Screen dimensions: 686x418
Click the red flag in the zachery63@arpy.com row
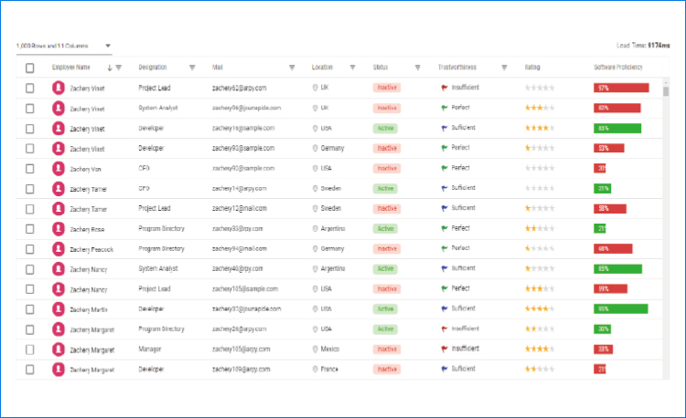tap(444, 88)
